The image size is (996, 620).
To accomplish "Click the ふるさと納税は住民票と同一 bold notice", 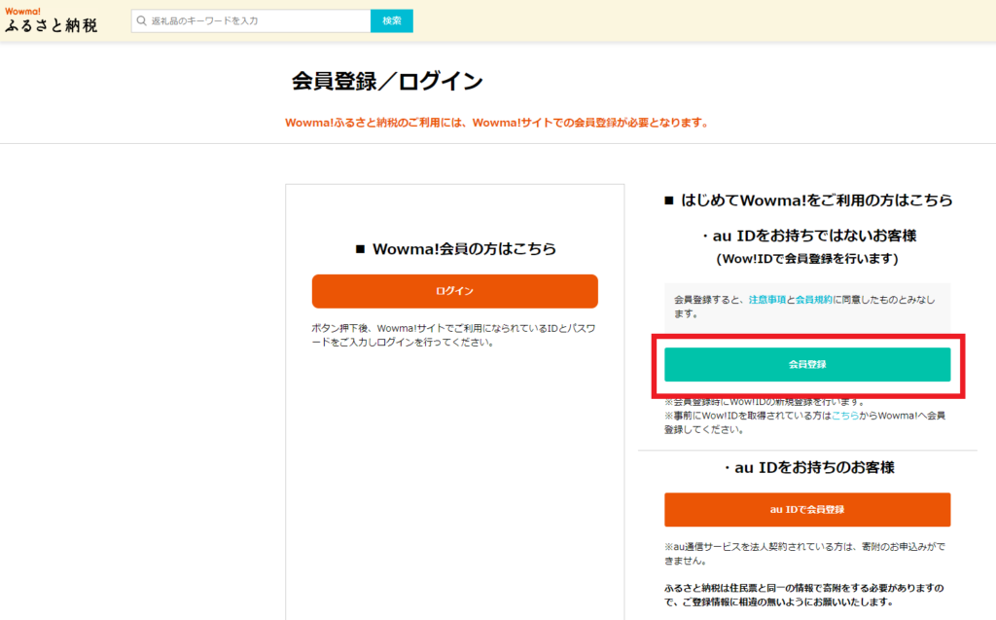I will (x=804, y=595).
